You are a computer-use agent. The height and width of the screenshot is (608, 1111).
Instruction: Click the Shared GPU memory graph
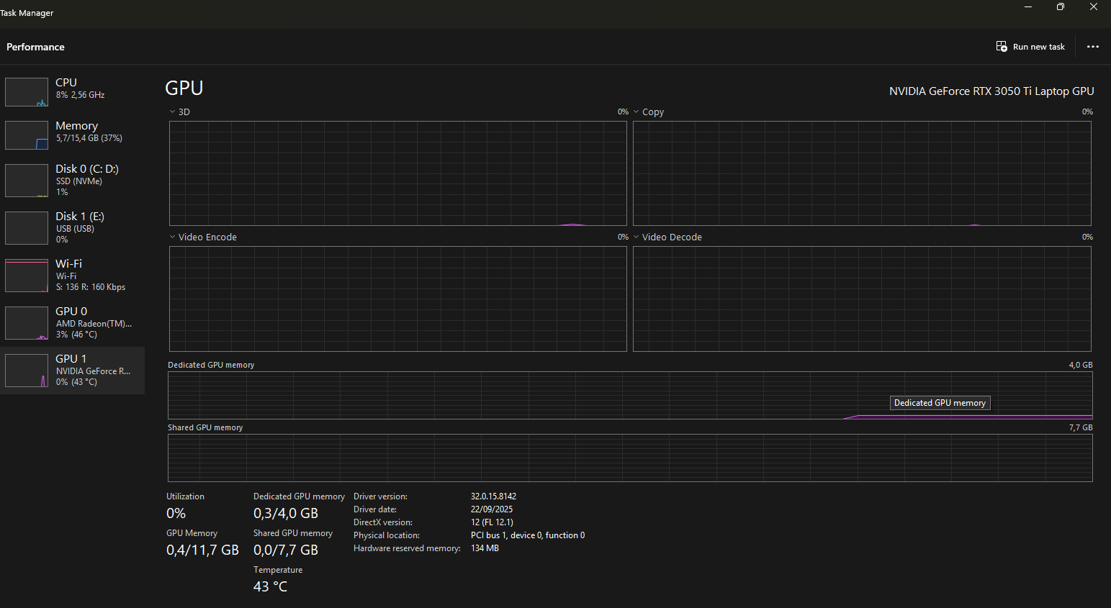click(x=630, y=458)
